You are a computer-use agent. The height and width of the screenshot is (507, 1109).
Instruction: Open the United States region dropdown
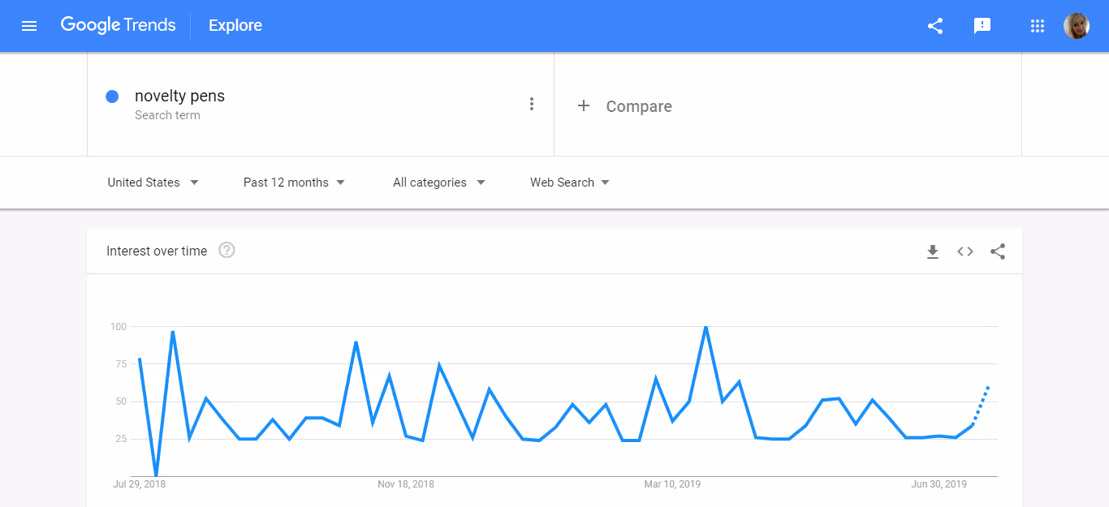[x=152, y=182]
